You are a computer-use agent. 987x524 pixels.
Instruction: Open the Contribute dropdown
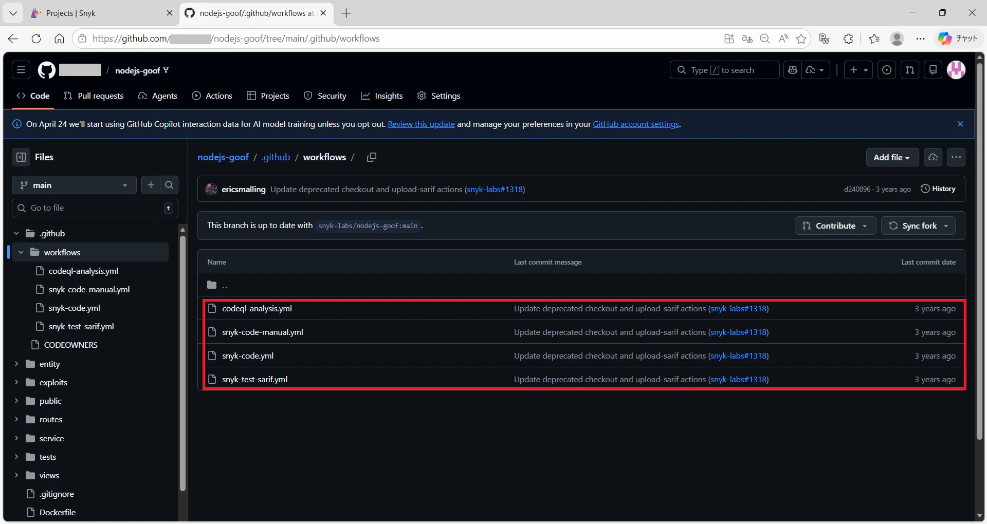click(835, 226)
